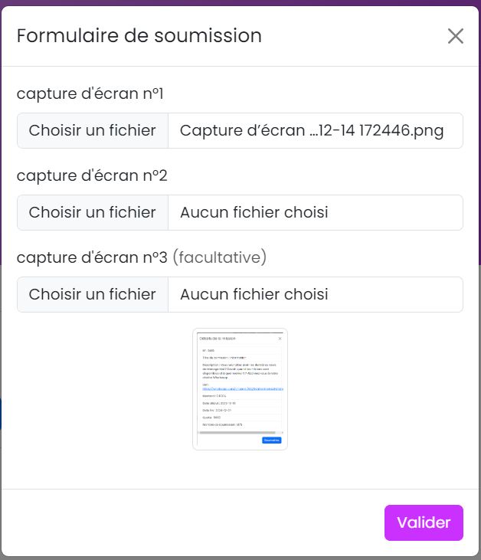Click the 'capture d'écran n°3' label
The height and width of the screenshot is (560, 481).
92,257
